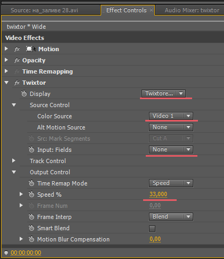
Task: Click the stopwatch beside Frame Num
Action: (x=31, y=206)
